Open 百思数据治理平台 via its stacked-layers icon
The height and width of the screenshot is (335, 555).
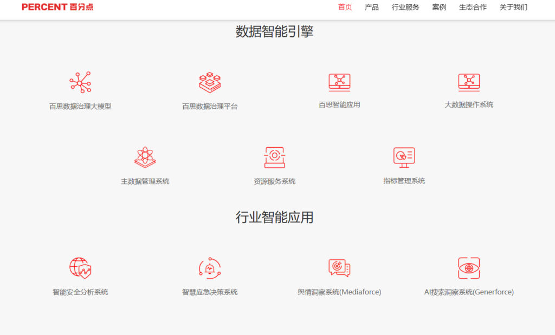(210, 81)
